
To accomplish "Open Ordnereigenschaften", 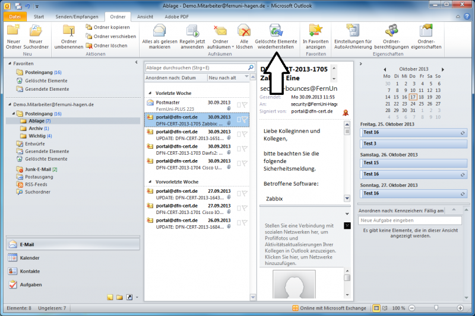I will click(426, 37).
